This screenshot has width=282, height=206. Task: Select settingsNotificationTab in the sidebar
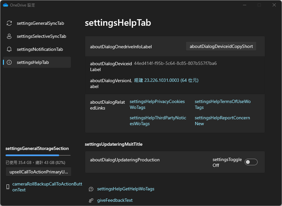[x=40, y=50]
